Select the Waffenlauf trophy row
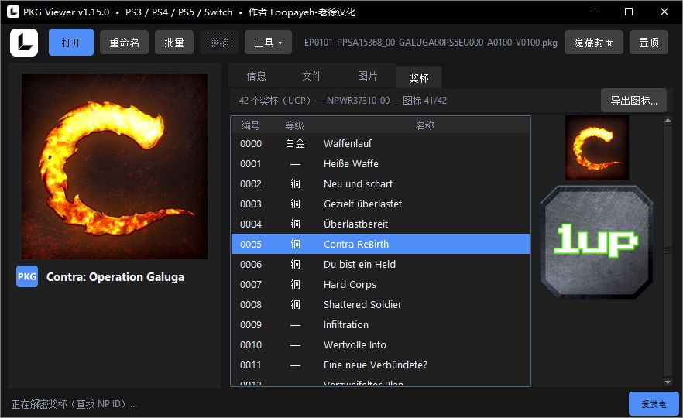683x418 pixels. coord(380,143)
